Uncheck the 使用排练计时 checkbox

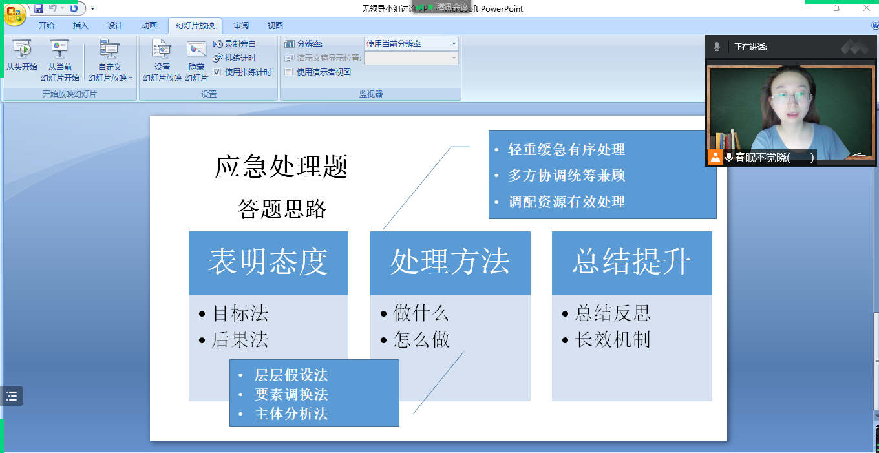[217, 72]
